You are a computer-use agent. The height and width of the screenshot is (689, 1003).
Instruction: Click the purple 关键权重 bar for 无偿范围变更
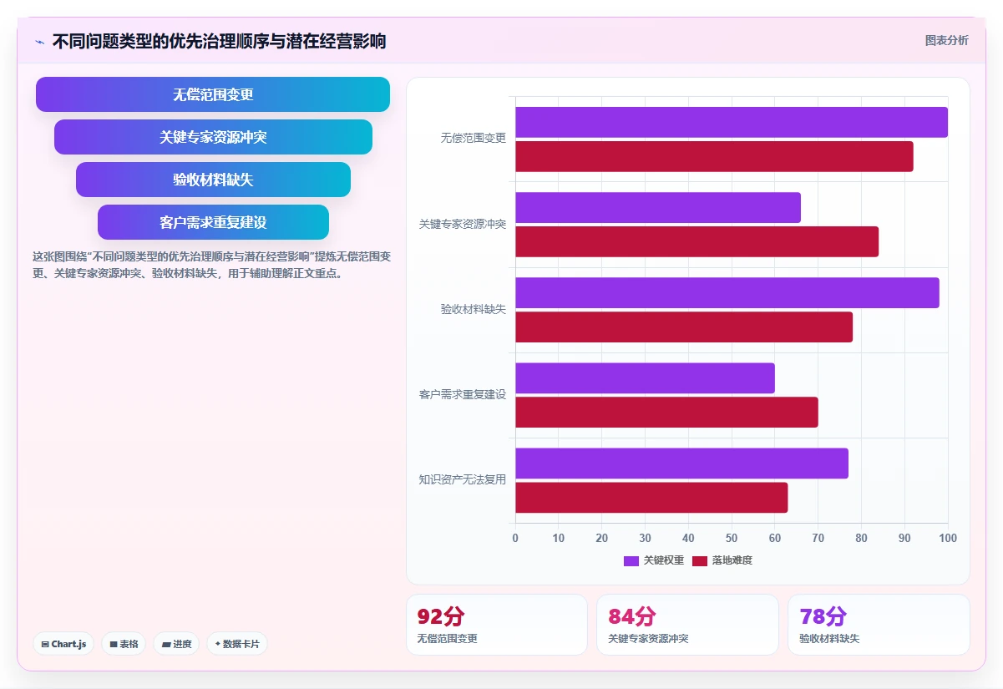pyautogui.click(x=732, y=122)
